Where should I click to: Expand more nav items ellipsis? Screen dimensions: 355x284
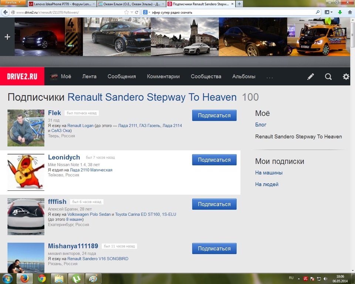pos(270,77)
